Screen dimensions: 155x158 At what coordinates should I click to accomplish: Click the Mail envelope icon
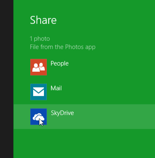tap(39, 92)
